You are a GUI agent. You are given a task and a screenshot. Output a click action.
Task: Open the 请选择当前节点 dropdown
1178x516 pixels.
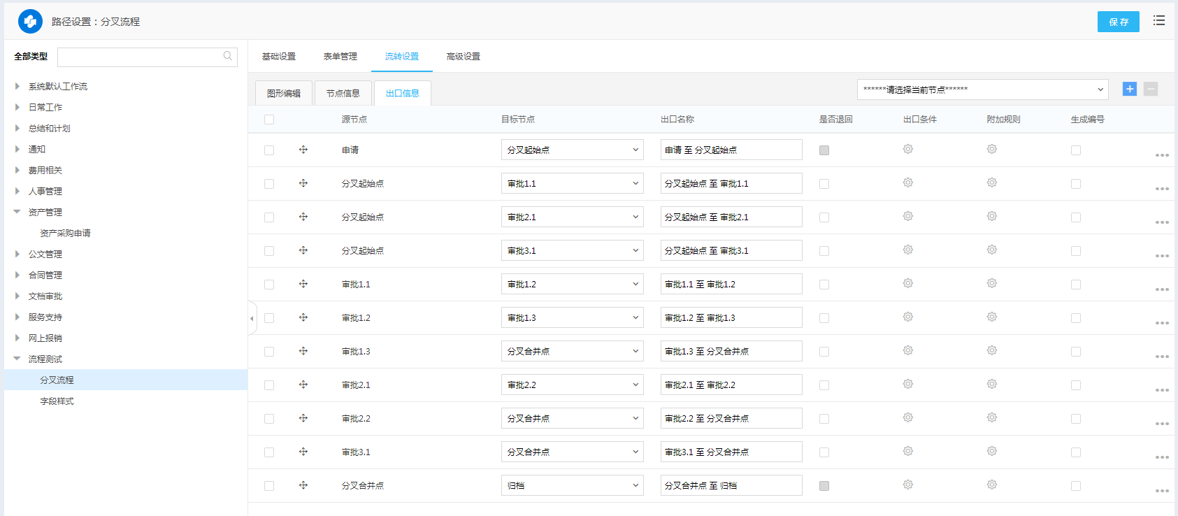tap(982, 89)
